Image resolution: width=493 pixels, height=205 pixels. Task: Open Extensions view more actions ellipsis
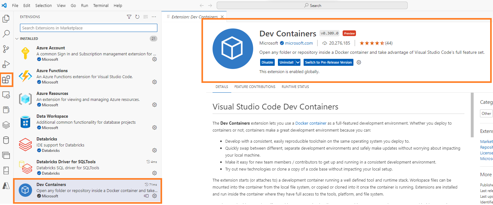(x=154, y=17)
